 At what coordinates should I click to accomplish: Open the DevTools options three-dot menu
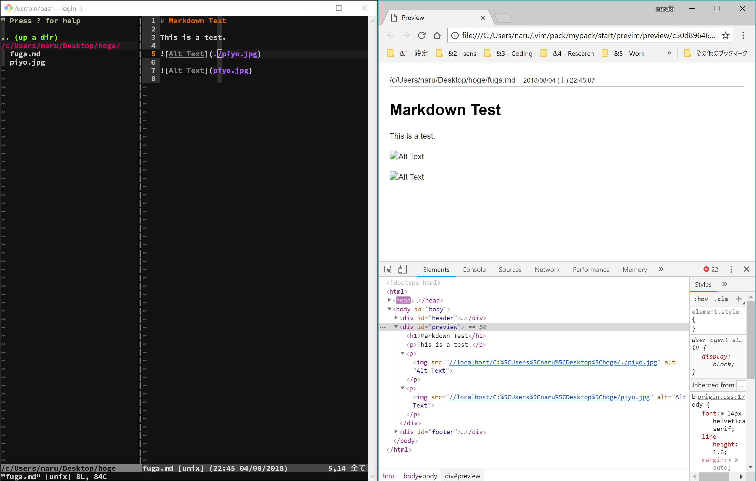click(x=731, y=269)
